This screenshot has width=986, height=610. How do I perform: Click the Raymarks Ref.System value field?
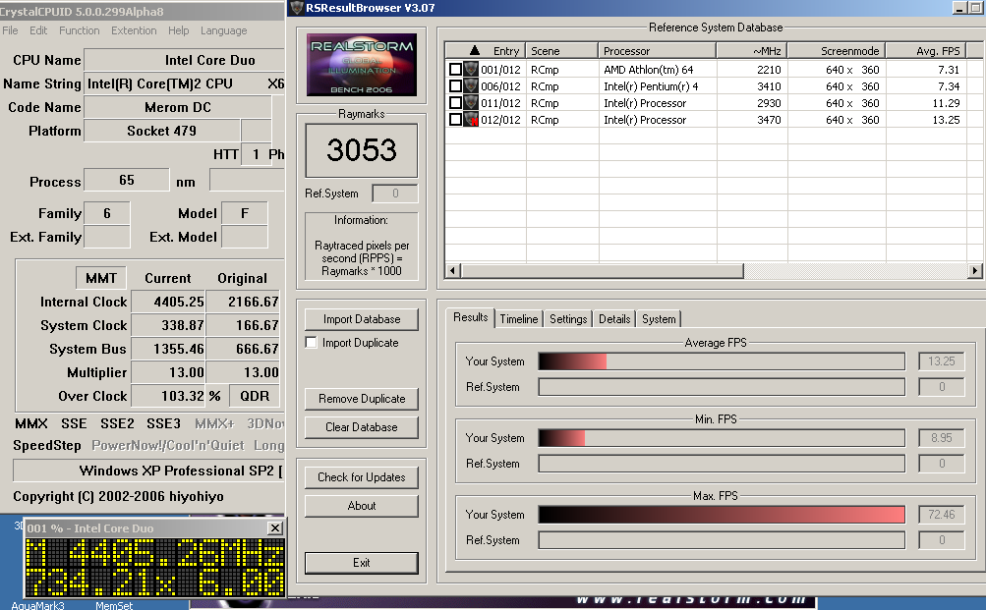tap(397, 194)
